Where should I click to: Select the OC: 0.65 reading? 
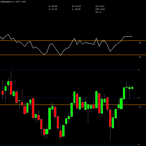[x=100, y=6]
